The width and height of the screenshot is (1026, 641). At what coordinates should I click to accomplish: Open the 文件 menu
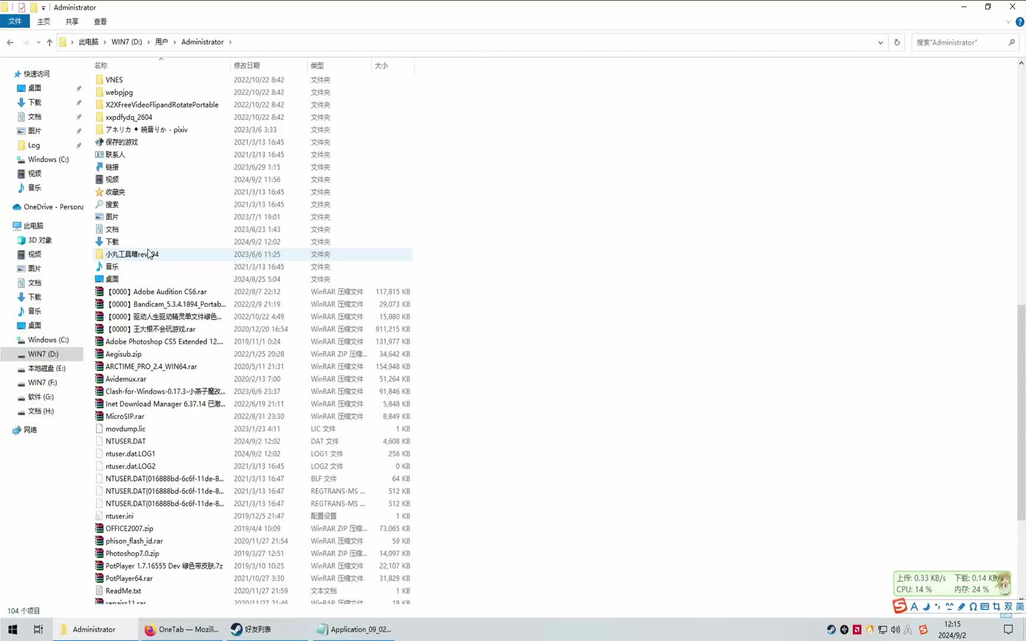coord(15,21)
